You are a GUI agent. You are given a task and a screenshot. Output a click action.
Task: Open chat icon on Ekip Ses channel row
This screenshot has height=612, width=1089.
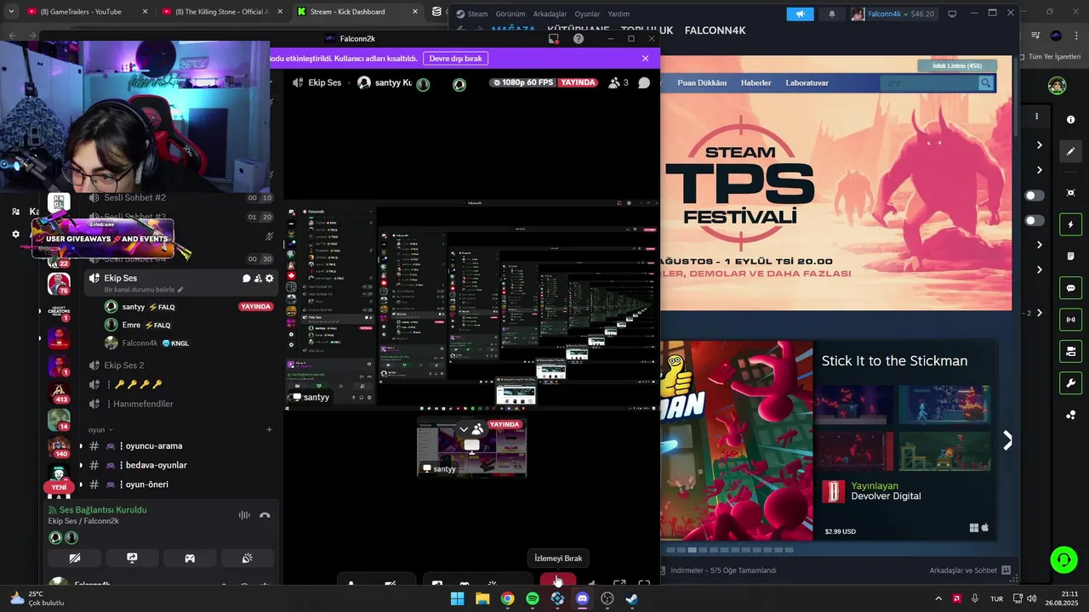[247, 278]
